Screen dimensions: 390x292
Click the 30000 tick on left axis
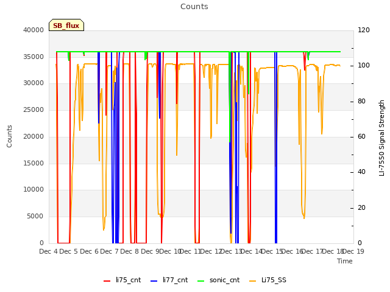click(x=34, y=83)
